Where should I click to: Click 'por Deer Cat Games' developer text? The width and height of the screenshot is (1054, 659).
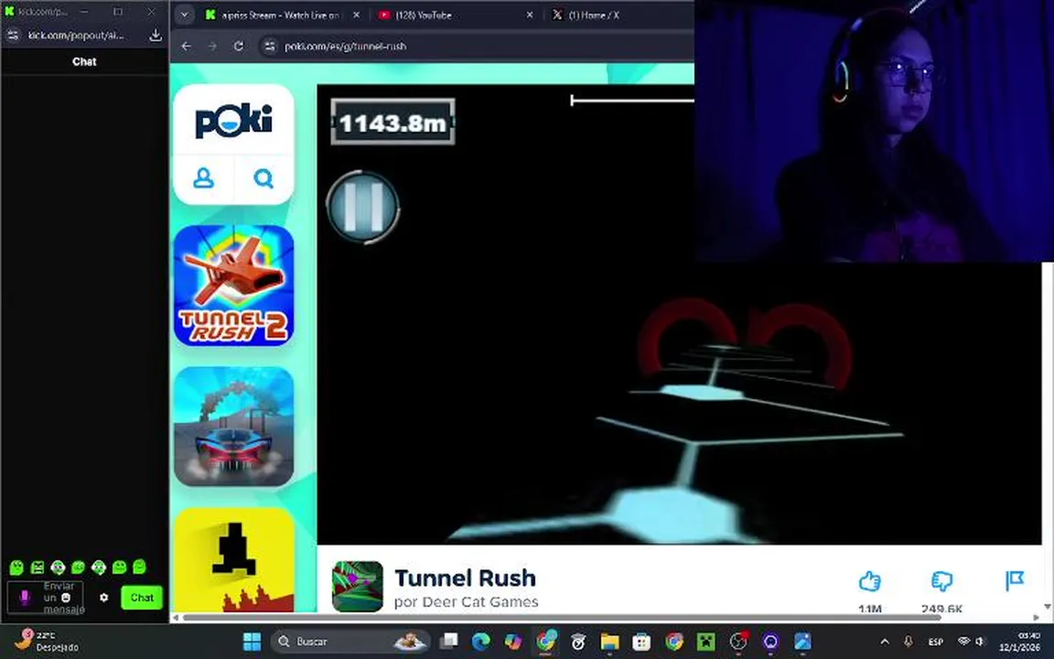click(x=467, y=602)
